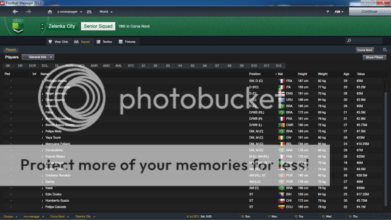The width and height of the screenshot is (391, 220).
Task: Click the add note icon beside star
Action: pos(385,50)
